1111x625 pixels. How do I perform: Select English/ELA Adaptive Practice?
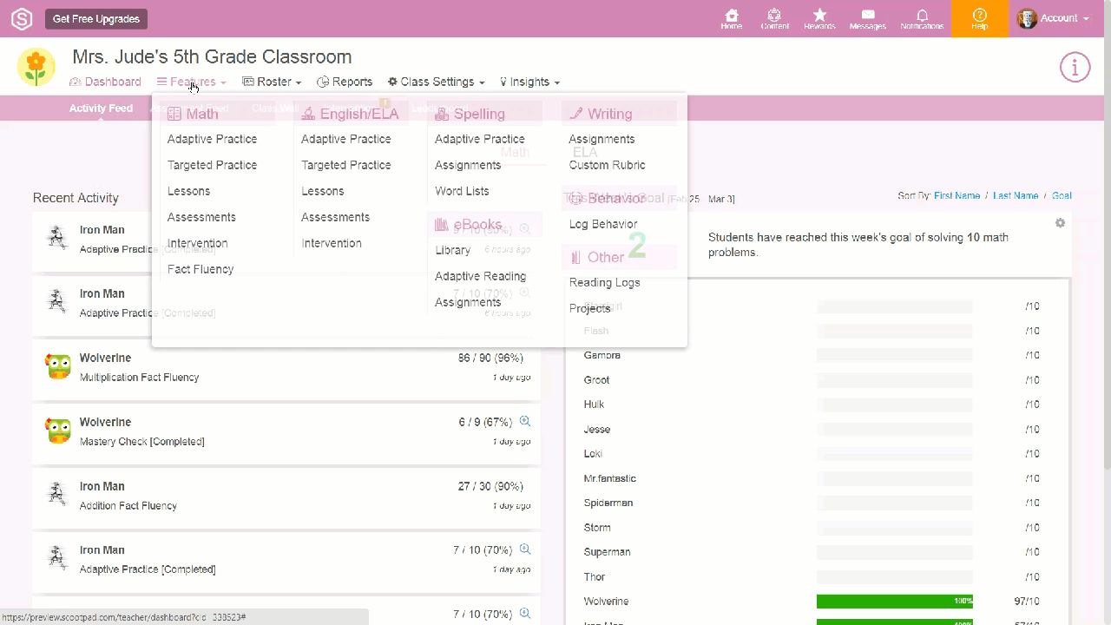point(345,139)
